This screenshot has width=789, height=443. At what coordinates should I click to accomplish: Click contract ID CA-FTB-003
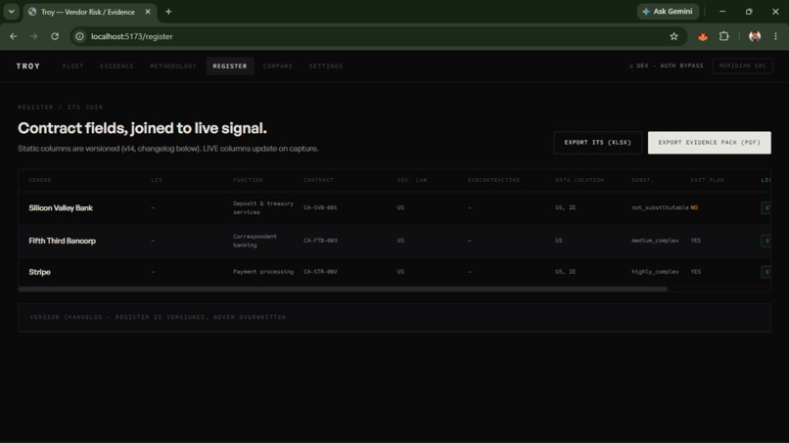[x=320, y=241]
